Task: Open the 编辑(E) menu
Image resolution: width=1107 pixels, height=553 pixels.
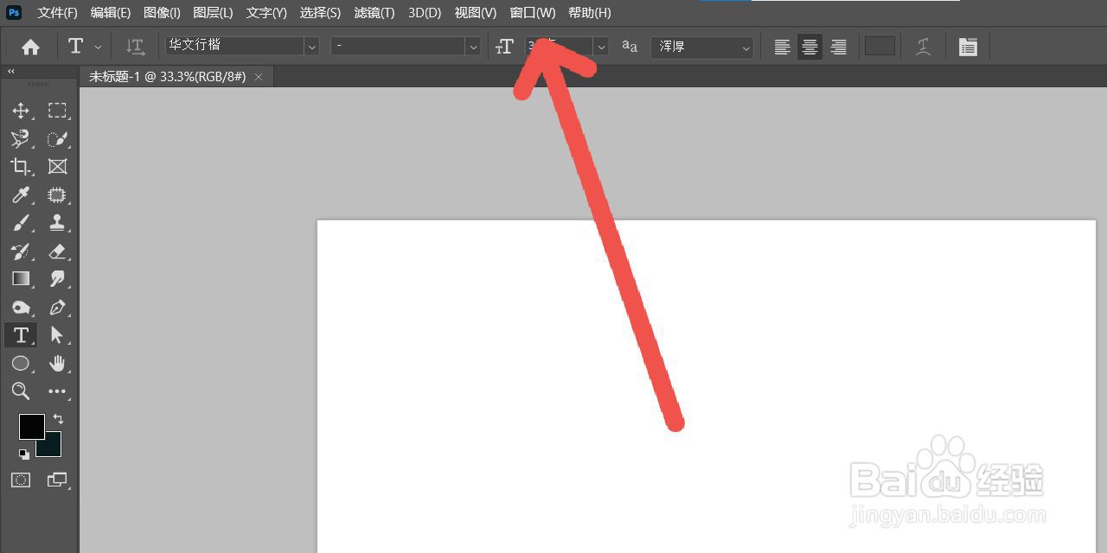Action: (x=111, y=13)
